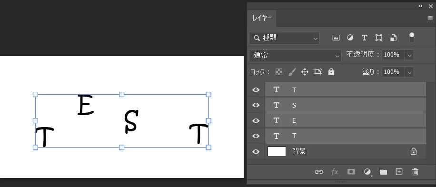This screenshot has width=436, height=187.
Task: Click the type icon of S layer
Action: 276,105
